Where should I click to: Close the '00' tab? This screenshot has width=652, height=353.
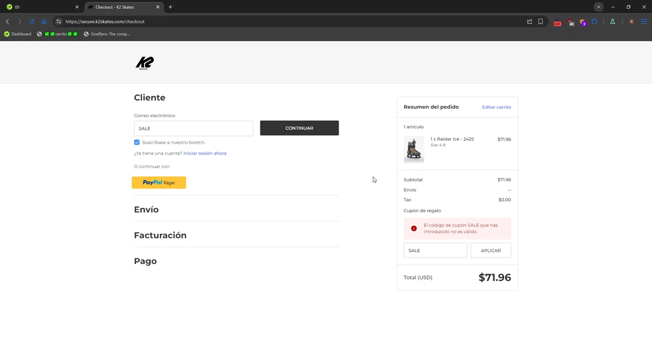(77, 7)
